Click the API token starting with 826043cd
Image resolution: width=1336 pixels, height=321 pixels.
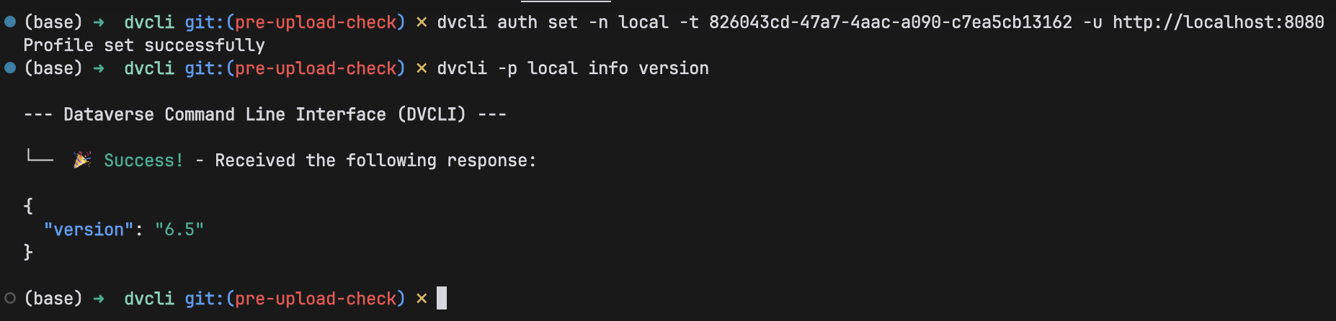(890, 22)
